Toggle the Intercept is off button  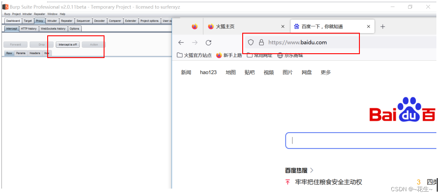[x=68, y=45]
